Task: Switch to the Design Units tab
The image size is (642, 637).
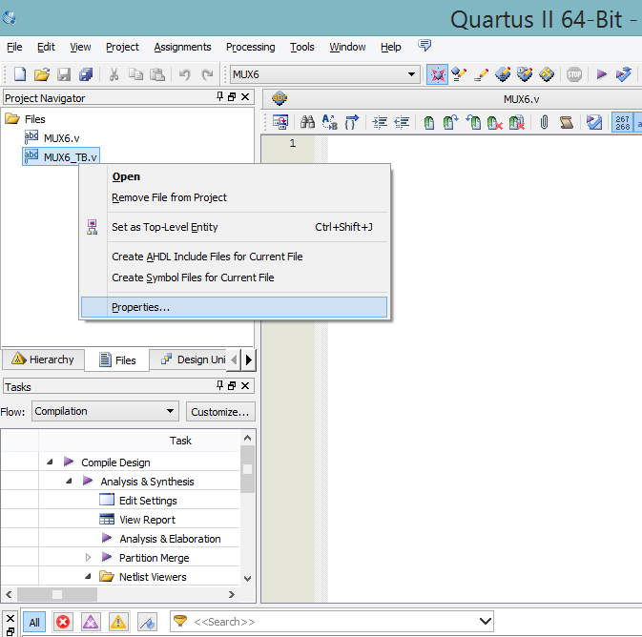Action: tap(188, 360)
